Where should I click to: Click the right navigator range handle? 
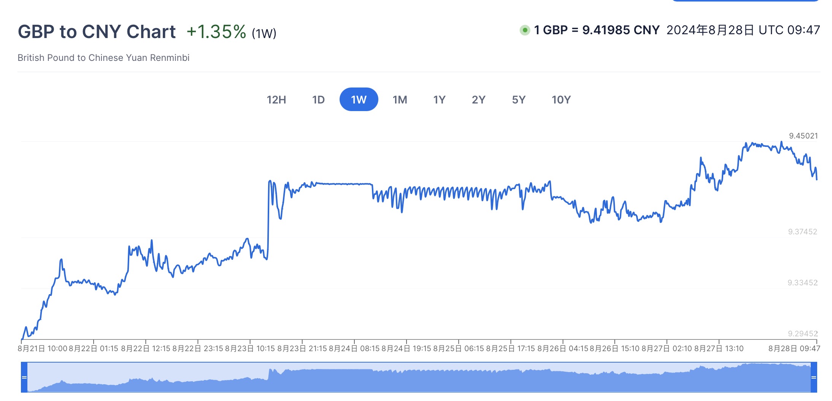pyautogui.click(x=814, y=377)
